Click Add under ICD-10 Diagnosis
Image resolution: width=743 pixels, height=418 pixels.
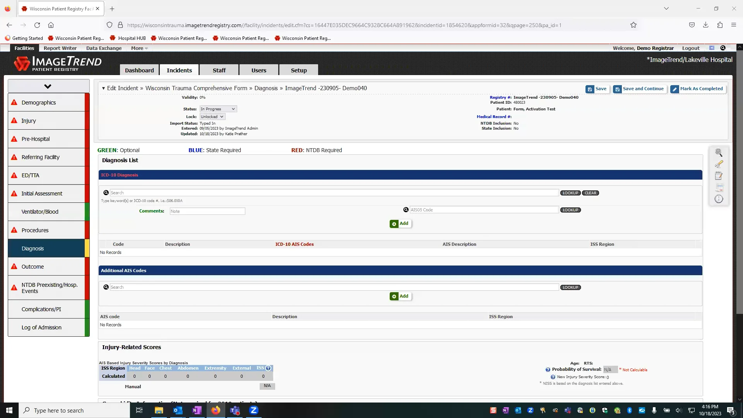(x=400, y=224)
